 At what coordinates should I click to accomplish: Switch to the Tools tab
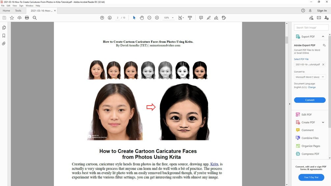18,11
